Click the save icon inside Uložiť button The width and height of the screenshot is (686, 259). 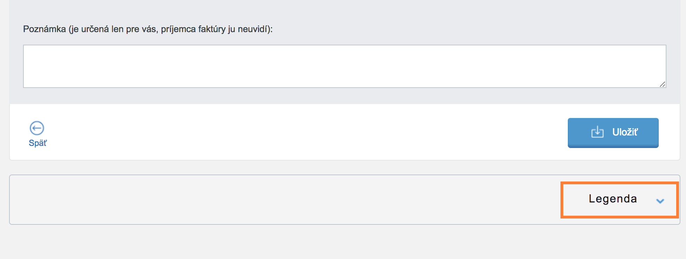[597, 132]
